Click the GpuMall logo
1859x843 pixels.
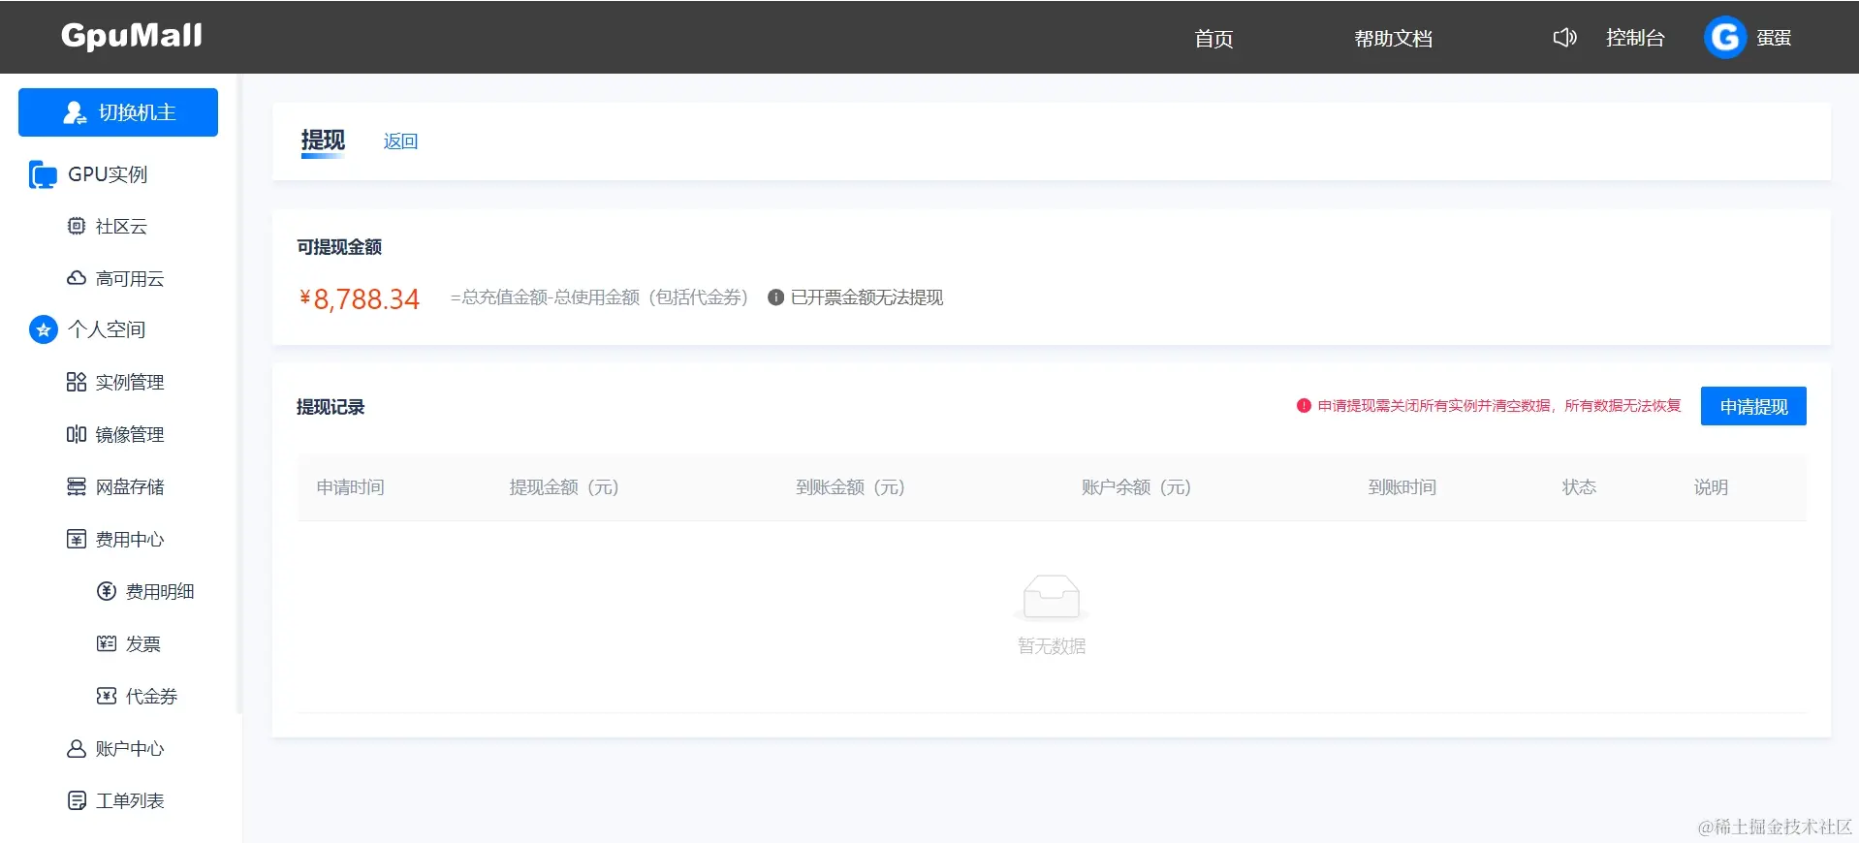[x=132, y=36]
